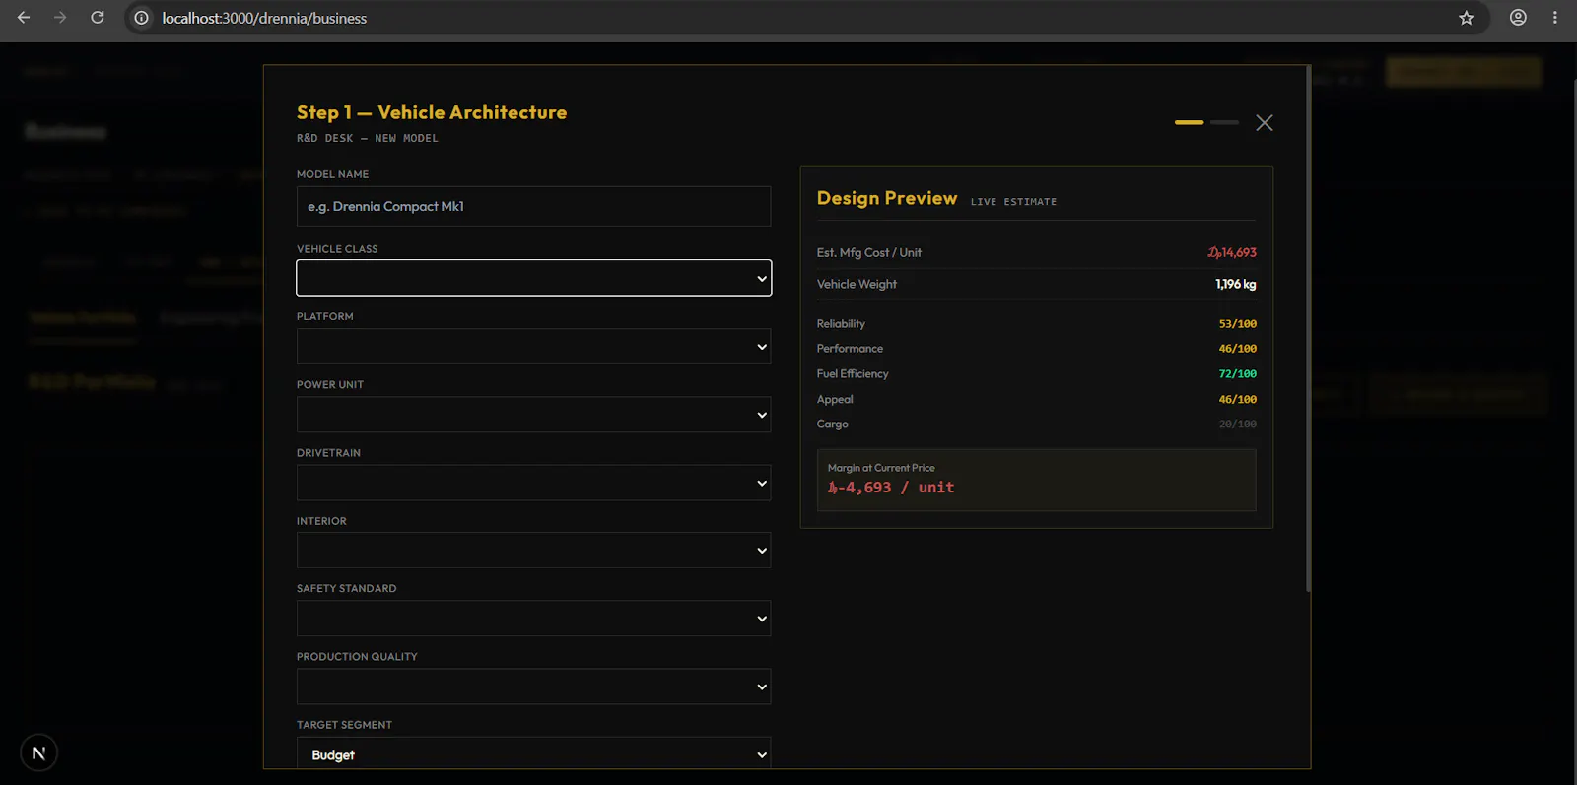
Task: Focus the Model Name input field
Action: click(533, 206)
